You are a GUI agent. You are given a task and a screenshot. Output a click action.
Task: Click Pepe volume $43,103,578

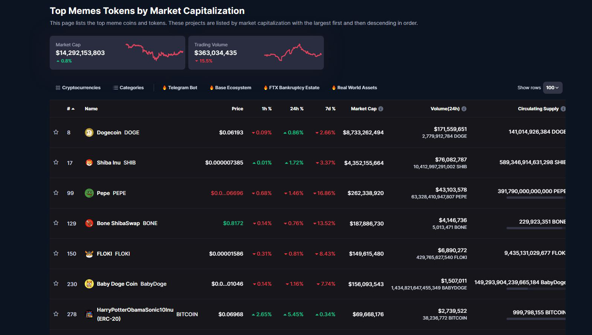[451, 190]
